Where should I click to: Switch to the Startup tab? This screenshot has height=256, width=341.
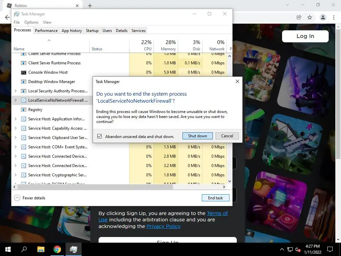pyautogui.click(x=92, y=31)
